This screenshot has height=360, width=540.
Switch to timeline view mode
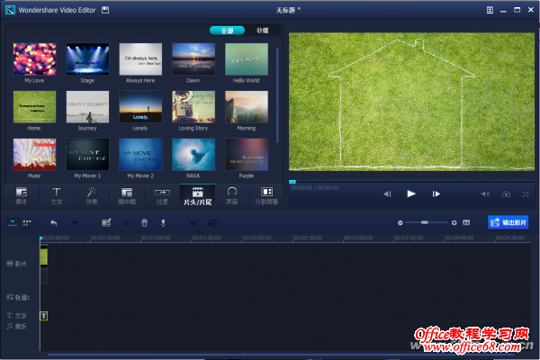pos(13,223)
